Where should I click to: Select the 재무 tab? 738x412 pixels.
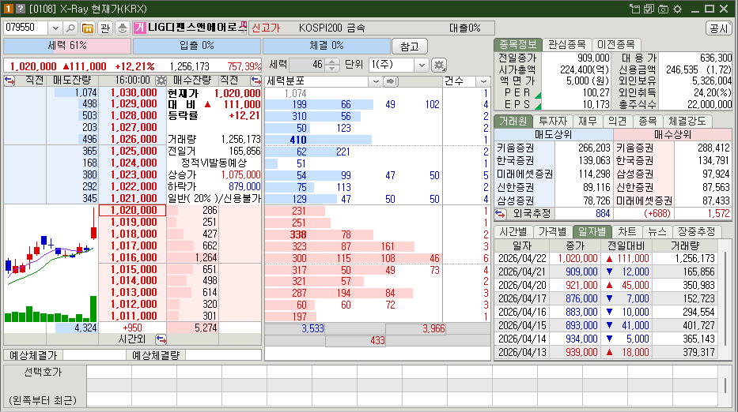click(588, 122)
